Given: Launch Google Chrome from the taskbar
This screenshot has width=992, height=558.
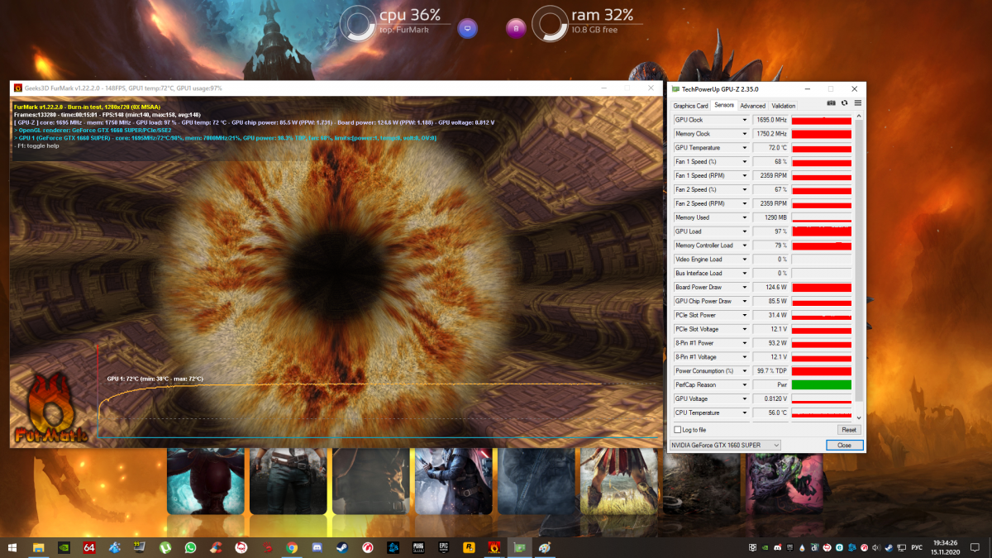Looking at the screenshot, I should [x=292, y=547].
